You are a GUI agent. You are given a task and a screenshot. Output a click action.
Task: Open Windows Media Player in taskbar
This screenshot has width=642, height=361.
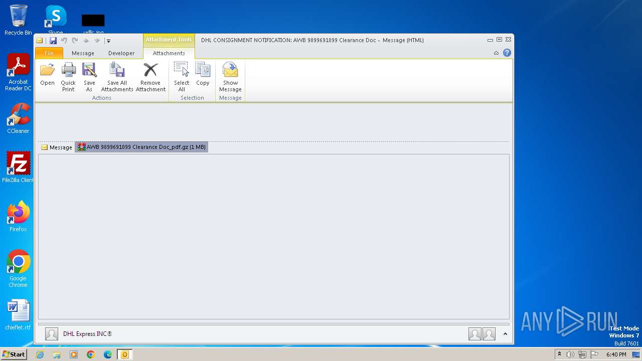coord(74,354)
